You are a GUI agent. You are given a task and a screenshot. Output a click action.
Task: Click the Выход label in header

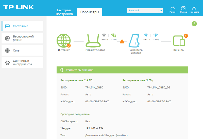point(183,12)
